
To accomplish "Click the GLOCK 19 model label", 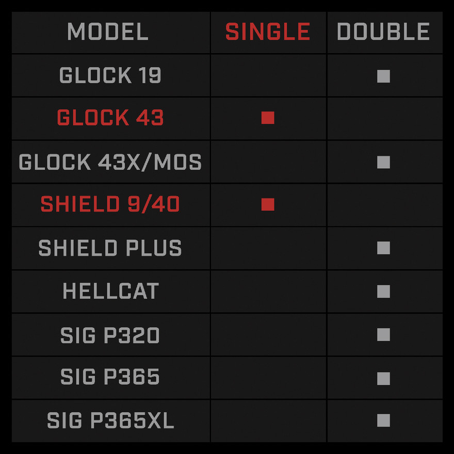I will pos(110,76).
